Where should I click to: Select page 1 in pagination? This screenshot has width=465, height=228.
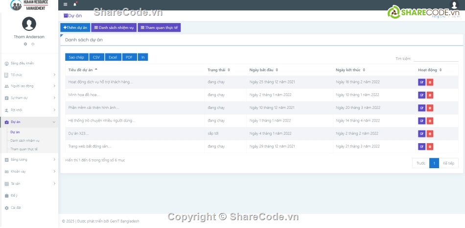point(434,163)
